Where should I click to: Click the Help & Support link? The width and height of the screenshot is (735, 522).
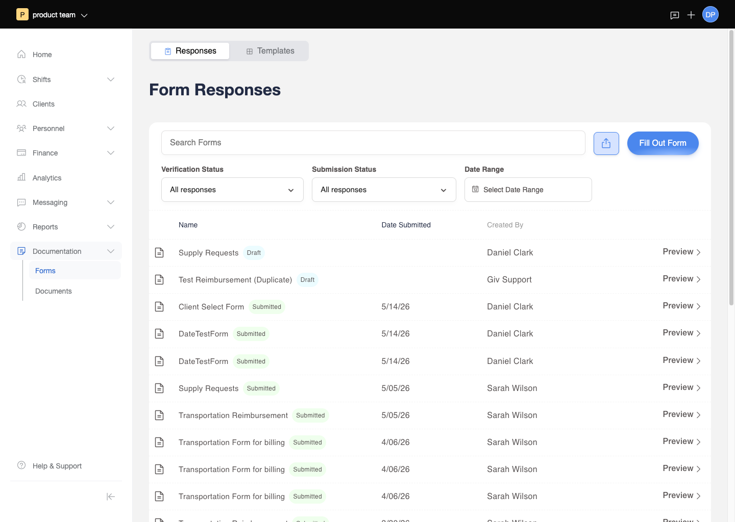57,466
